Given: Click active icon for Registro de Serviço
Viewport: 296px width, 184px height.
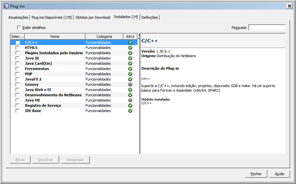Looking at the screenshot, I should pyautogui.click(x=130, y=105).
